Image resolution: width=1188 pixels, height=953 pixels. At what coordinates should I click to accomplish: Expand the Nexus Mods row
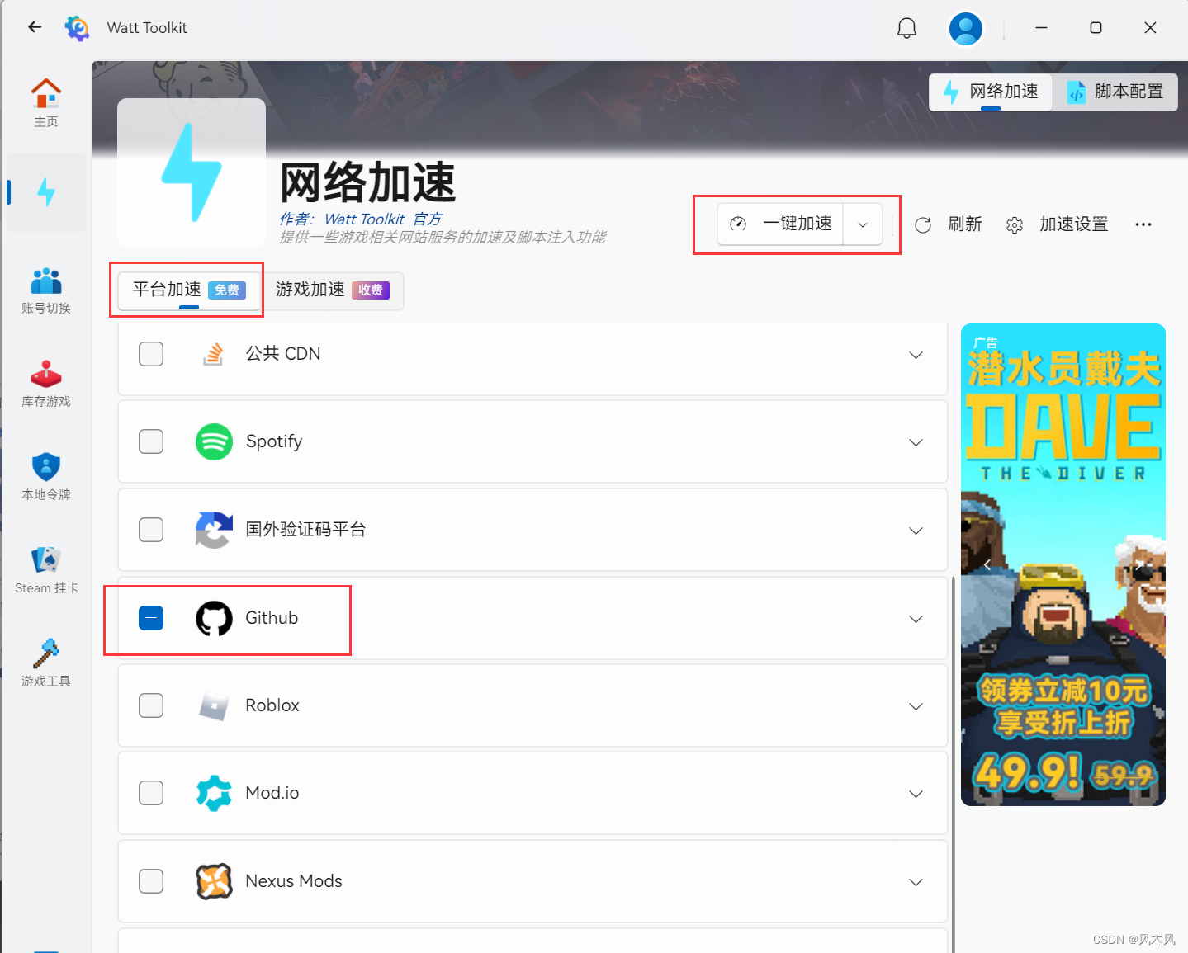click(x=916, y=882)
